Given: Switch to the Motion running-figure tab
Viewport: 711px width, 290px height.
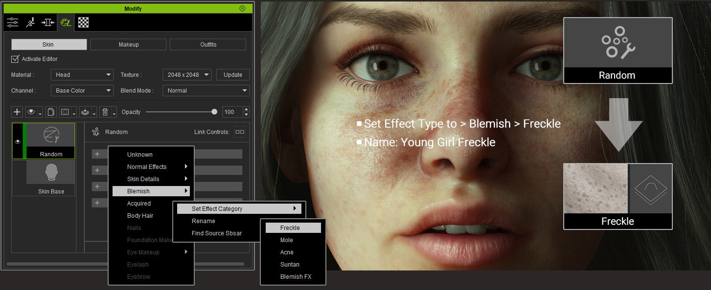Looking at the screenshot, I should click(30, 22).
